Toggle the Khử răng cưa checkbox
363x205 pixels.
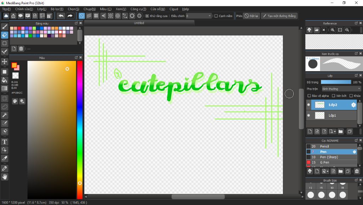click(147, 16)
